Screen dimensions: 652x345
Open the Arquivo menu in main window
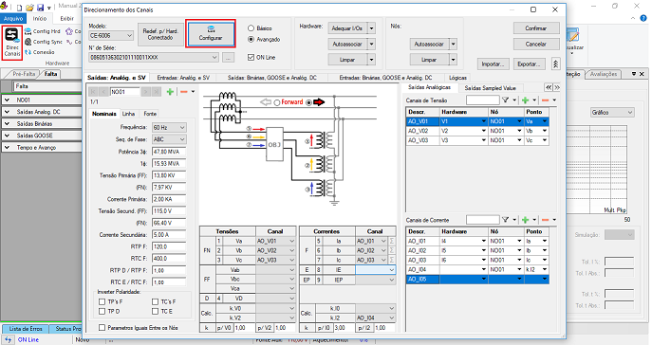[13, 19]
